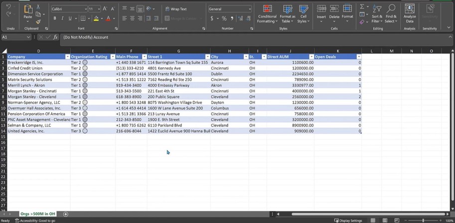Increase font size with larger A
The image size is (455, 223).
pyautogui.click(x=105, y=9)
